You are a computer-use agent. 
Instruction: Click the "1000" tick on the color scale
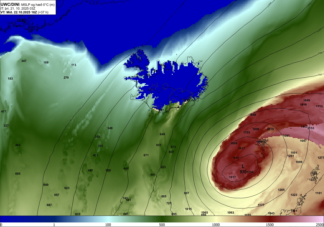(216, 225)
